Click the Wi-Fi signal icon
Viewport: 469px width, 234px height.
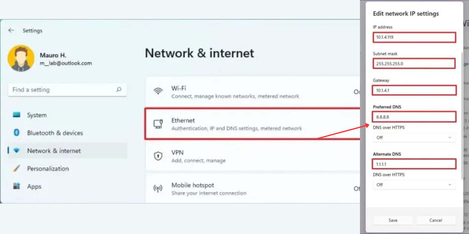click(158, 91)
